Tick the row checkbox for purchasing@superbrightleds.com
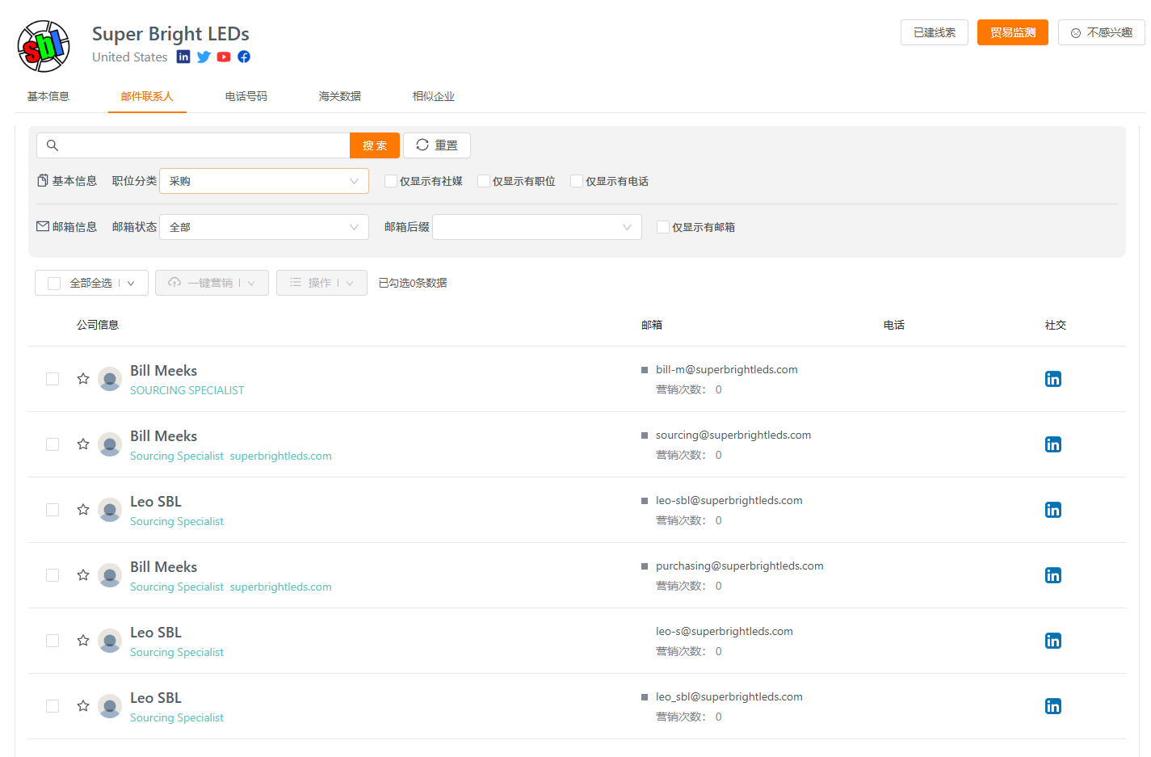This screenshot has height=757, width=1151. click(x=53, y=575)
